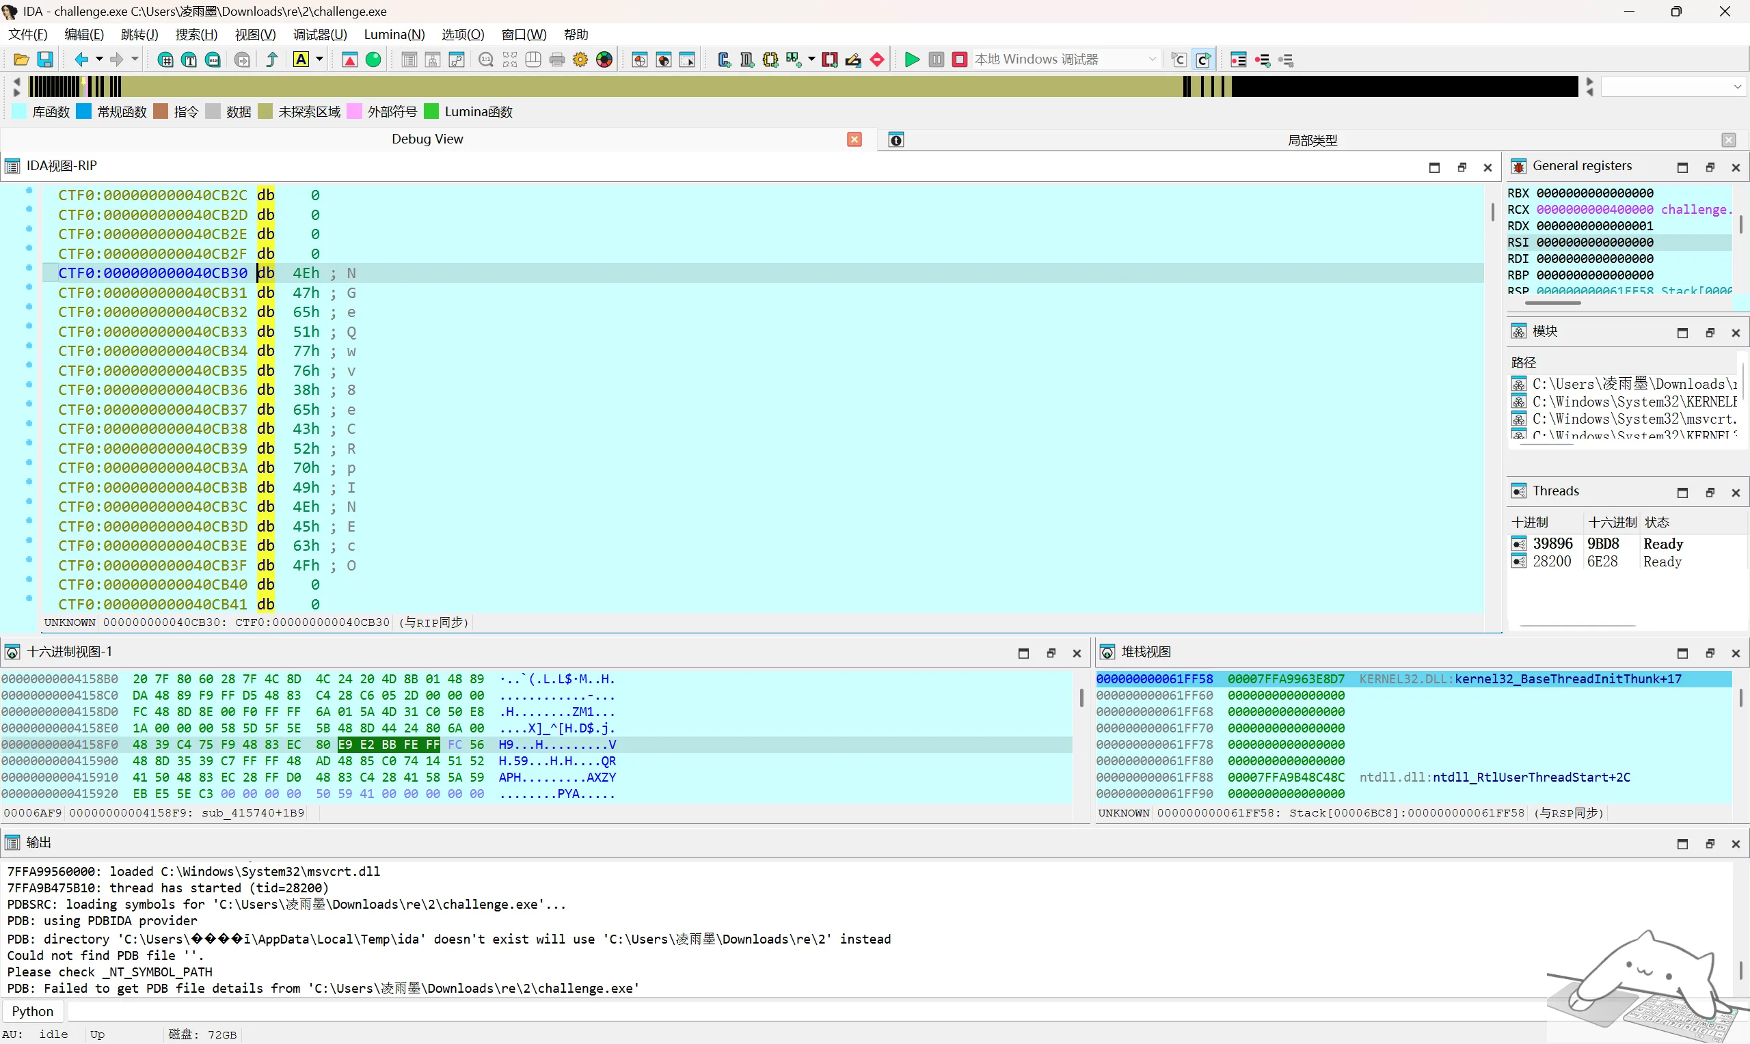The image size is (1750, 1044).
Task: Open the Lumina(N) menu
Action: 394,34
